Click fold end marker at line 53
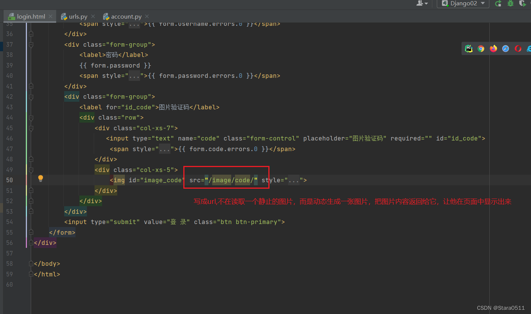This screenshot has height=314, width=531. [x=31, y=211]
